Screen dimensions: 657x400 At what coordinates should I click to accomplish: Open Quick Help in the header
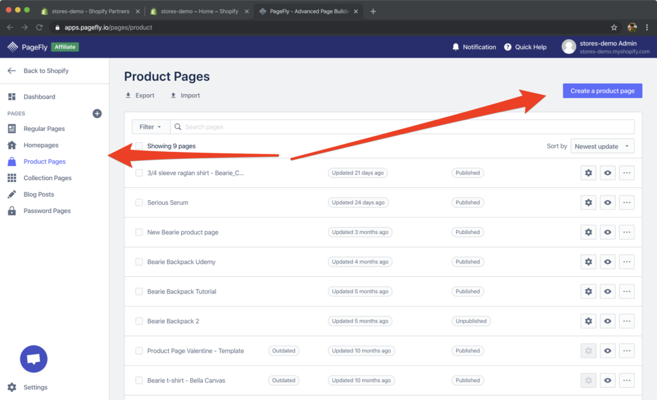coord(525,47)
